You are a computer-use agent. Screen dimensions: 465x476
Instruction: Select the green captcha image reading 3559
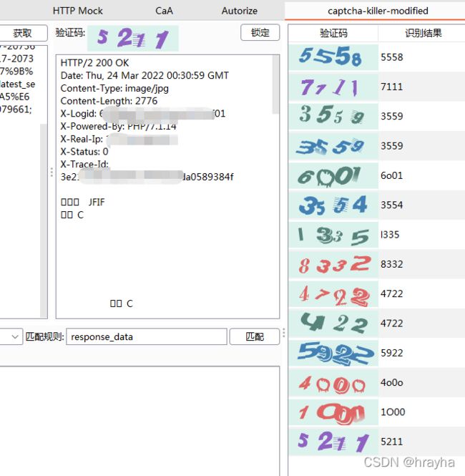[333, 116]
